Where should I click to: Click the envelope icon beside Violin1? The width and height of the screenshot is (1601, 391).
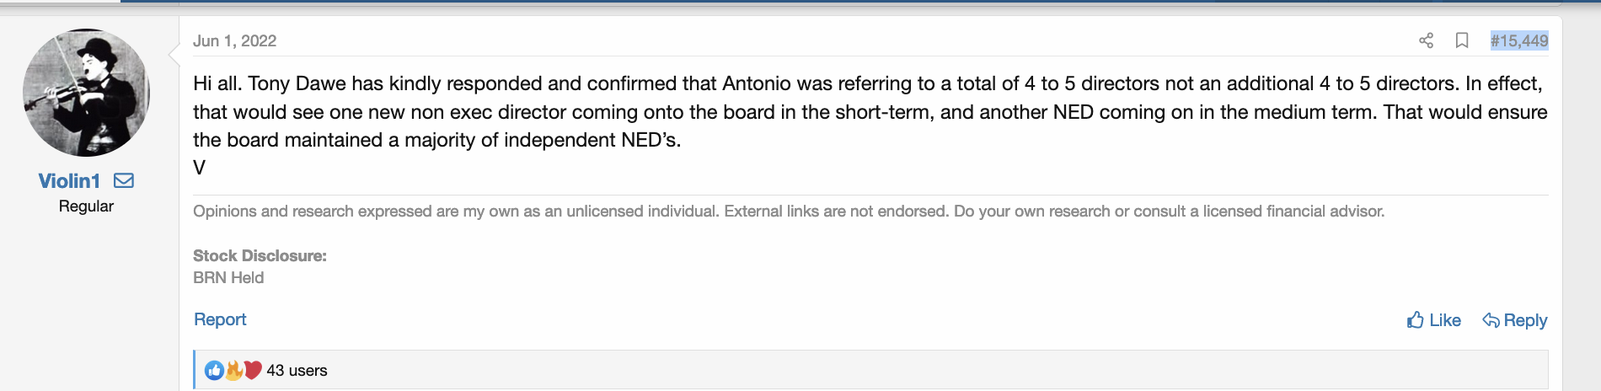[x=124, y=180]
